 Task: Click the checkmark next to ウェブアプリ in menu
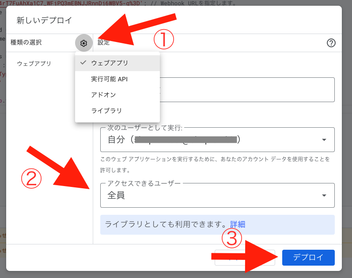pyautogui.click(x=83, y=63)
